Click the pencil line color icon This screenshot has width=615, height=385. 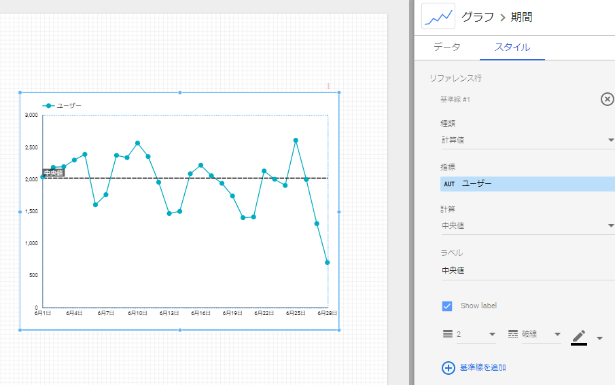[x=578, y=335]
